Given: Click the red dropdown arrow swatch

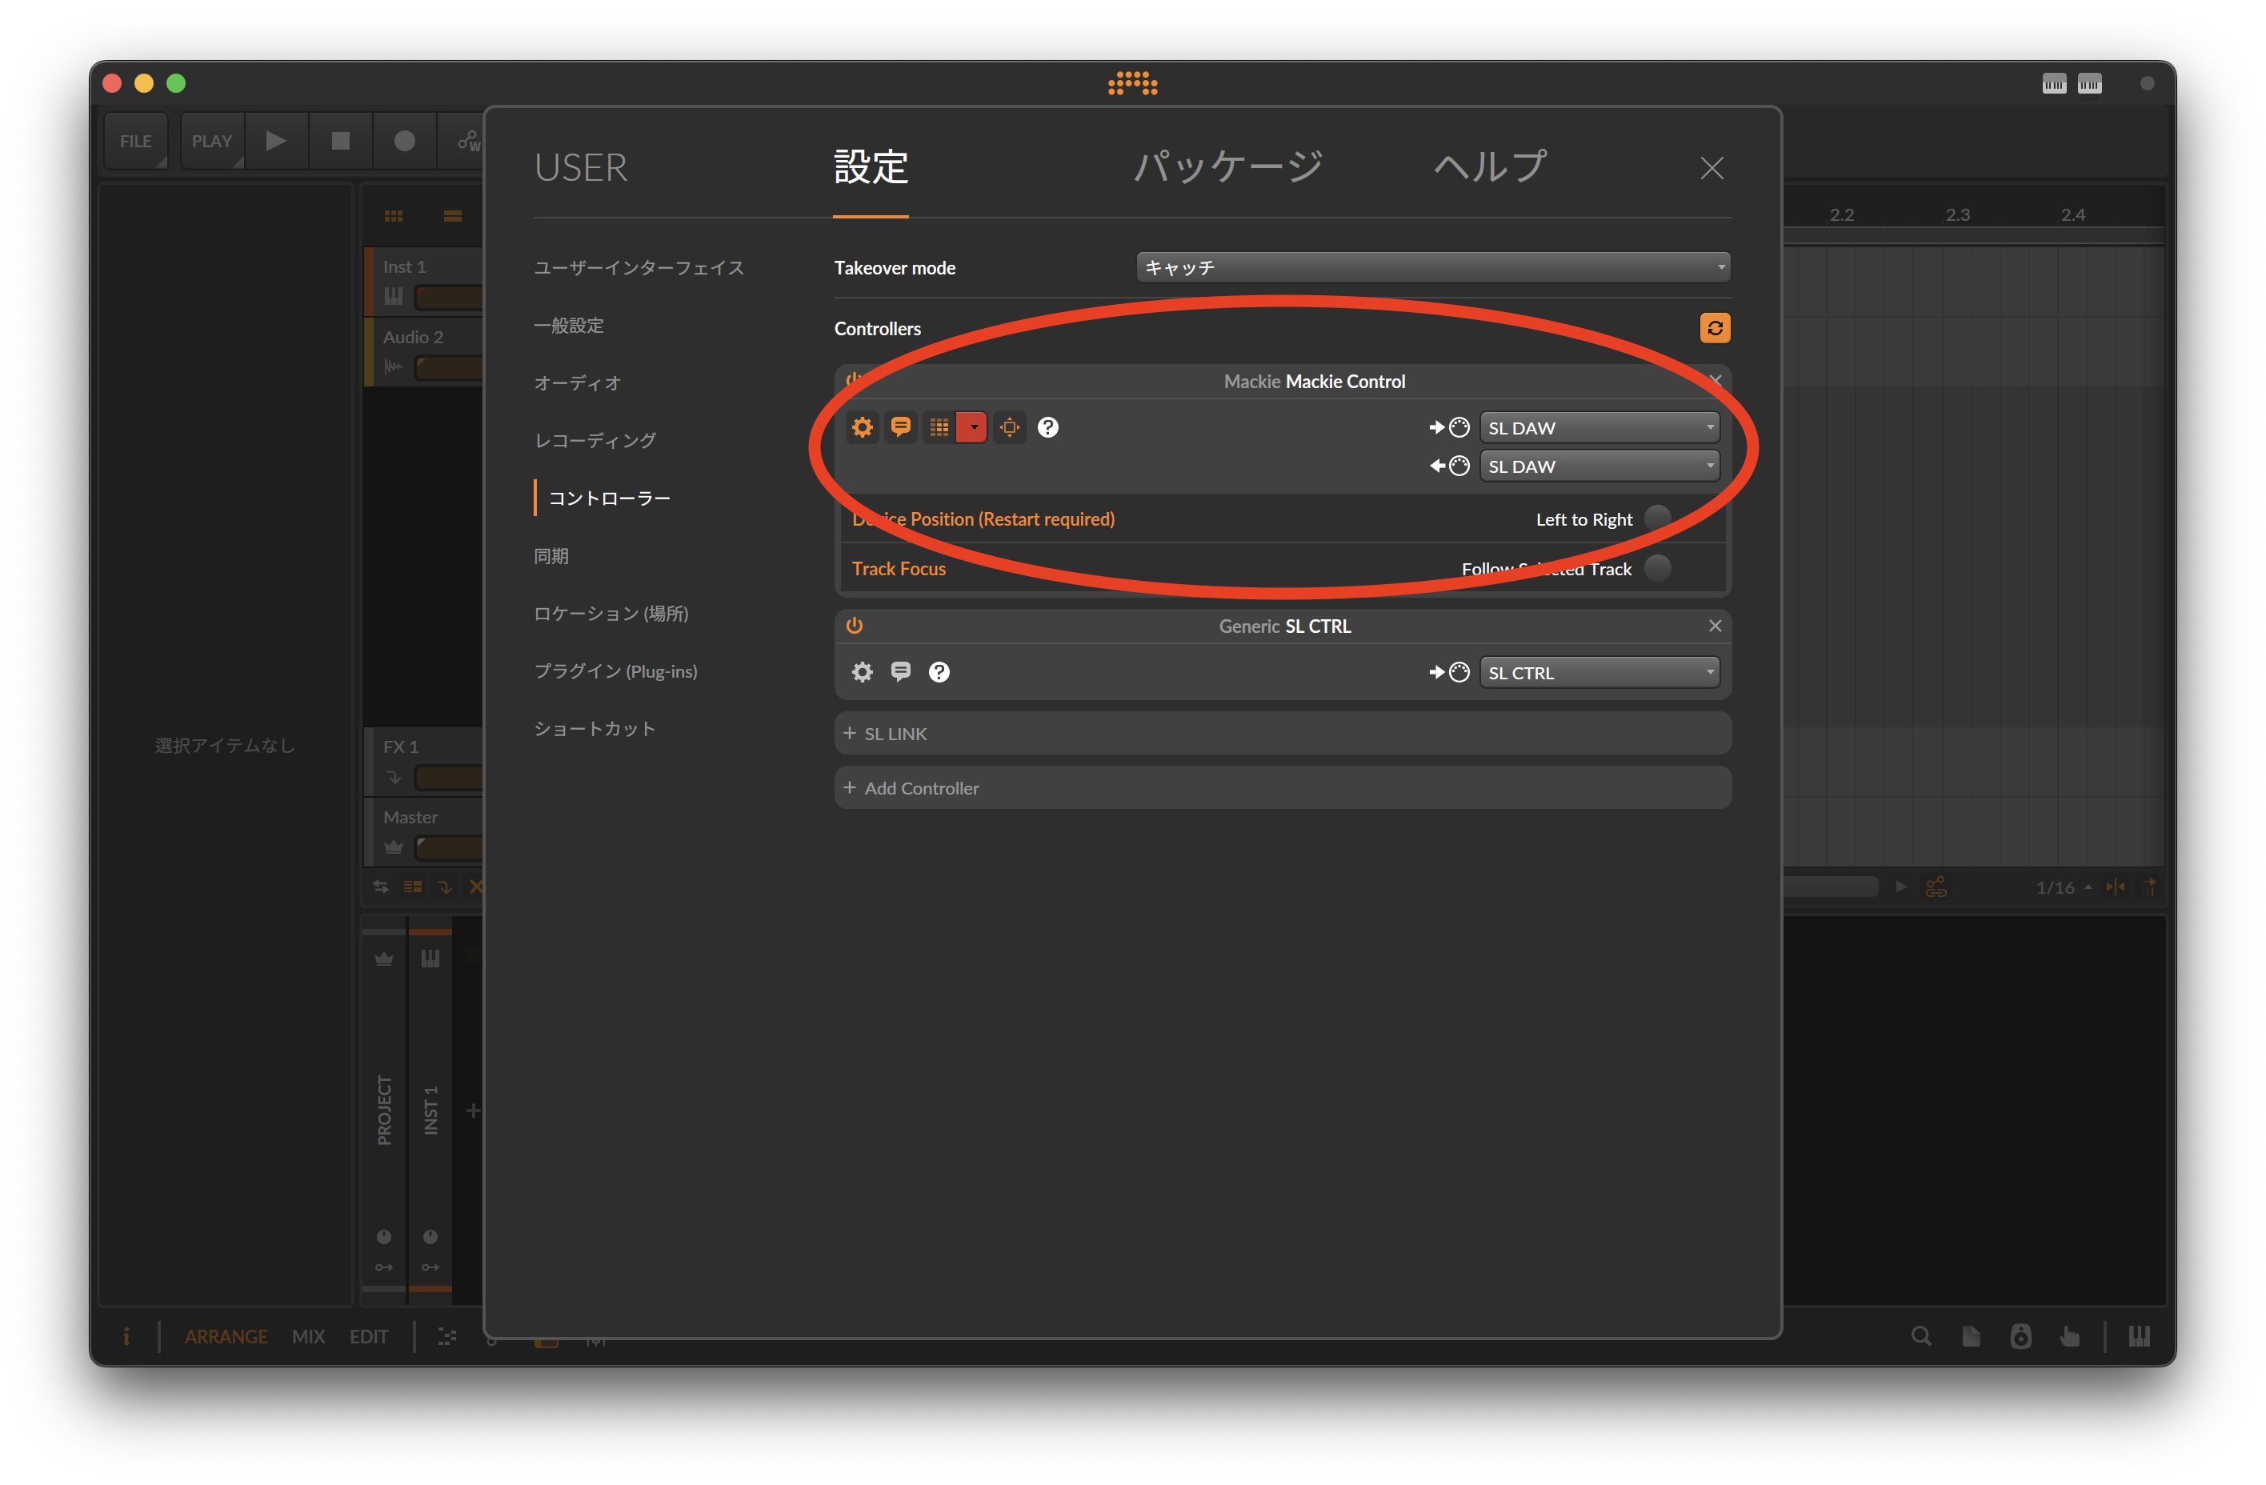Looking at the screenshot, I should [973, 427].
